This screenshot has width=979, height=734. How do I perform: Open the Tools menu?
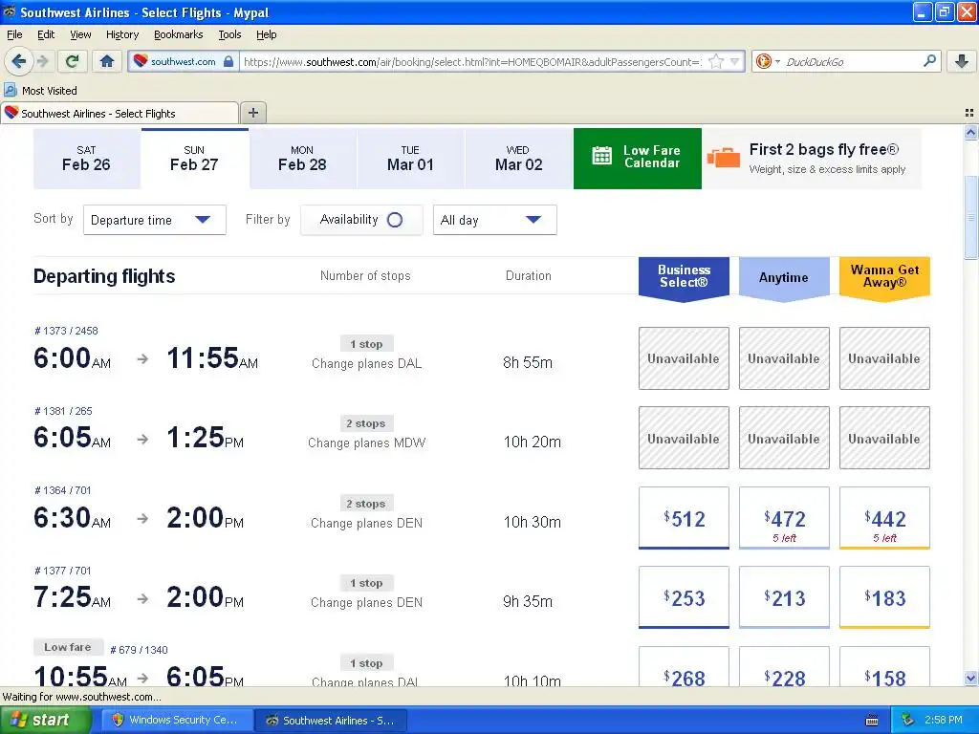click(229, 34)
